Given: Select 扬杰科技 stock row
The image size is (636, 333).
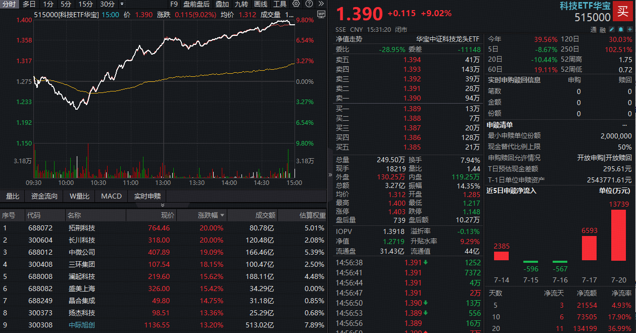Looking at the screenshot, I should (x=164, y=313).
